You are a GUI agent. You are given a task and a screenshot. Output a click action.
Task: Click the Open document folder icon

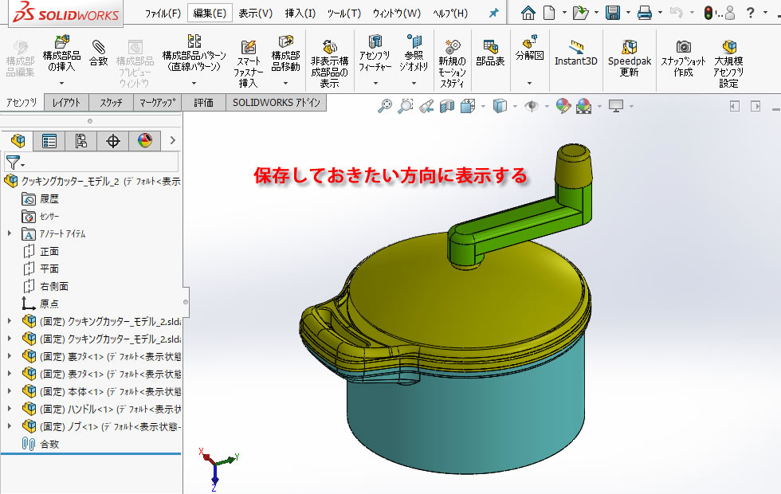[580, 13]
